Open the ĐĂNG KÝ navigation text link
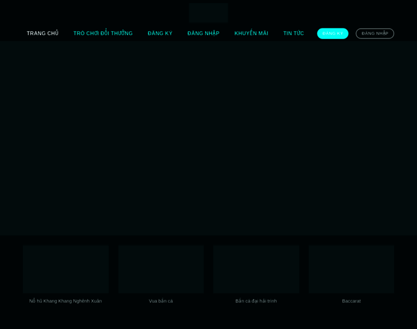417x329 pixels. [x=160, y=33]
